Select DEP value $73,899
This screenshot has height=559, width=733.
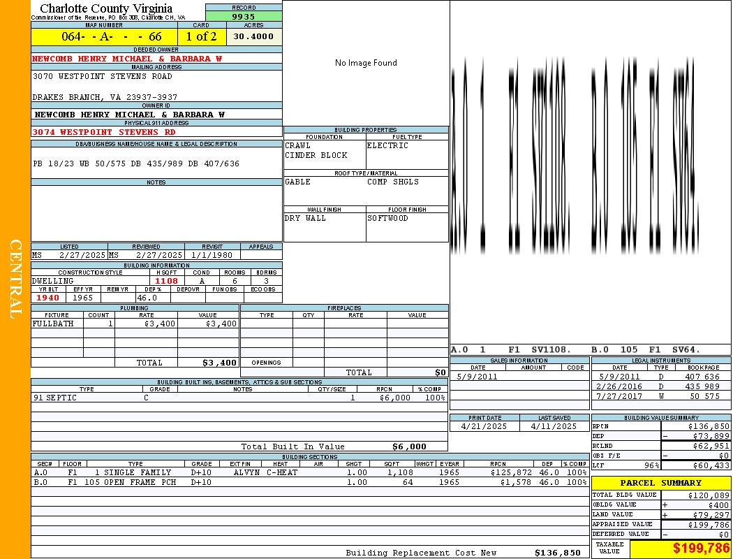711,436
